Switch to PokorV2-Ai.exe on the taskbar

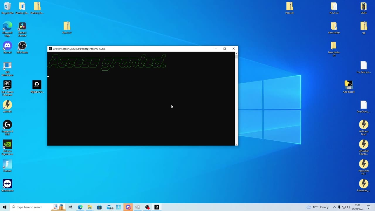point(157,207)
